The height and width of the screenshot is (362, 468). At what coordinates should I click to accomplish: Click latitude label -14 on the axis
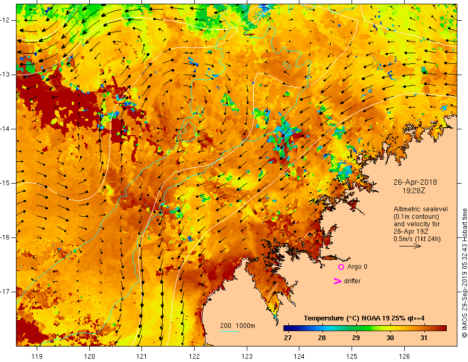(x=6, y=129)
